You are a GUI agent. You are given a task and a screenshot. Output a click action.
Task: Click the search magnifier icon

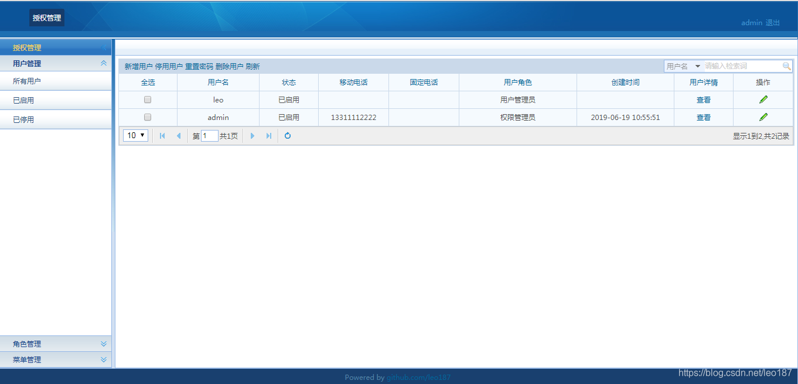tap(786, 66)
